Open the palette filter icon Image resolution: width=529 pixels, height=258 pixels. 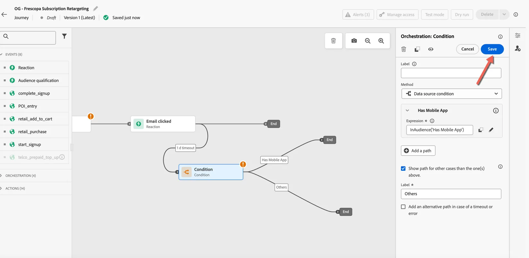coord(64,36)
